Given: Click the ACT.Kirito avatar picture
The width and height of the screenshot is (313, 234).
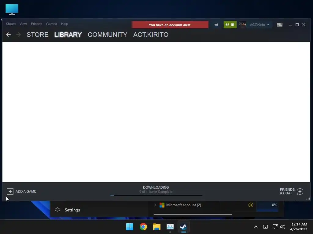Looking at the screenshot, I should point(242,25).
